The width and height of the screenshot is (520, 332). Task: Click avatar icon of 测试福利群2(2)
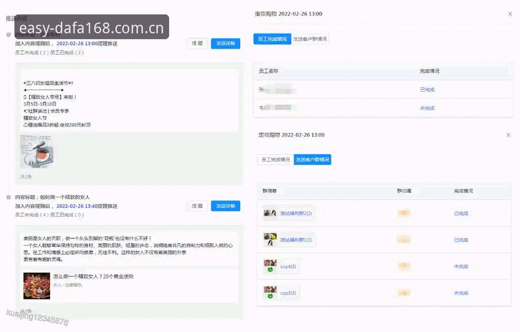[x=270, y=213]
